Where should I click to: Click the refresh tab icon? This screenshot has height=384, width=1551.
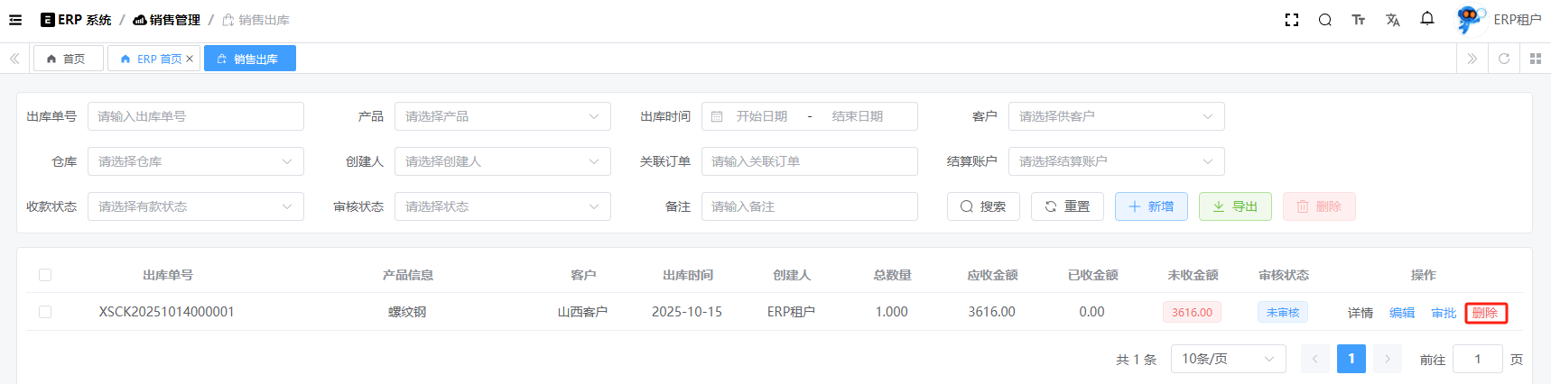pos(1503,59)
